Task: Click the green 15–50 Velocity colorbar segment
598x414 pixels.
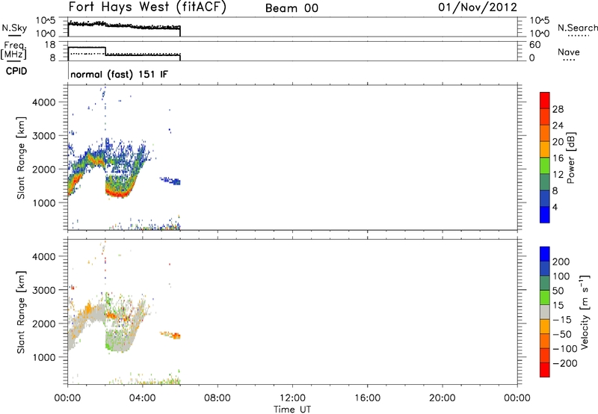Action: [545, 297]
